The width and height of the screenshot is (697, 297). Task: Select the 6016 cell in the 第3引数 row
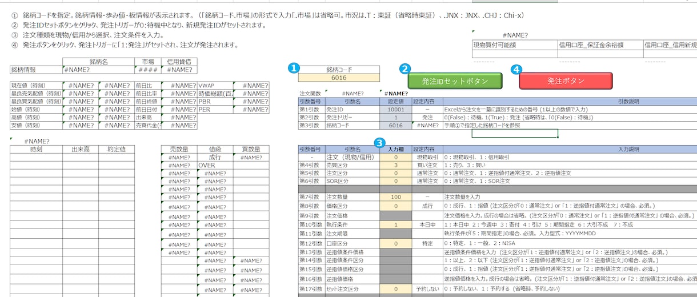[x=395, y=125]
